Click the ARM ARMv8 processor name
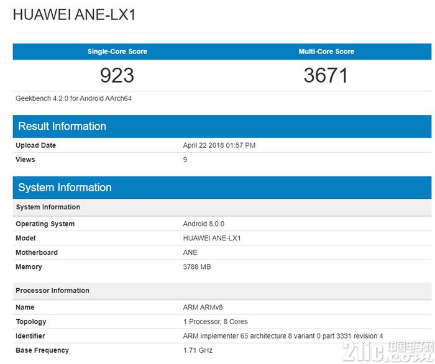 coord(204,307)
